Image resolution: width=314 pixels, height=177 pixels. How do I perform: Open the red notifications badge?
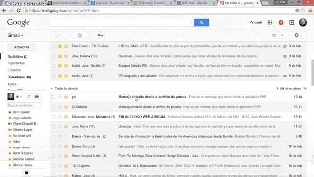click(x=281, y=23)
